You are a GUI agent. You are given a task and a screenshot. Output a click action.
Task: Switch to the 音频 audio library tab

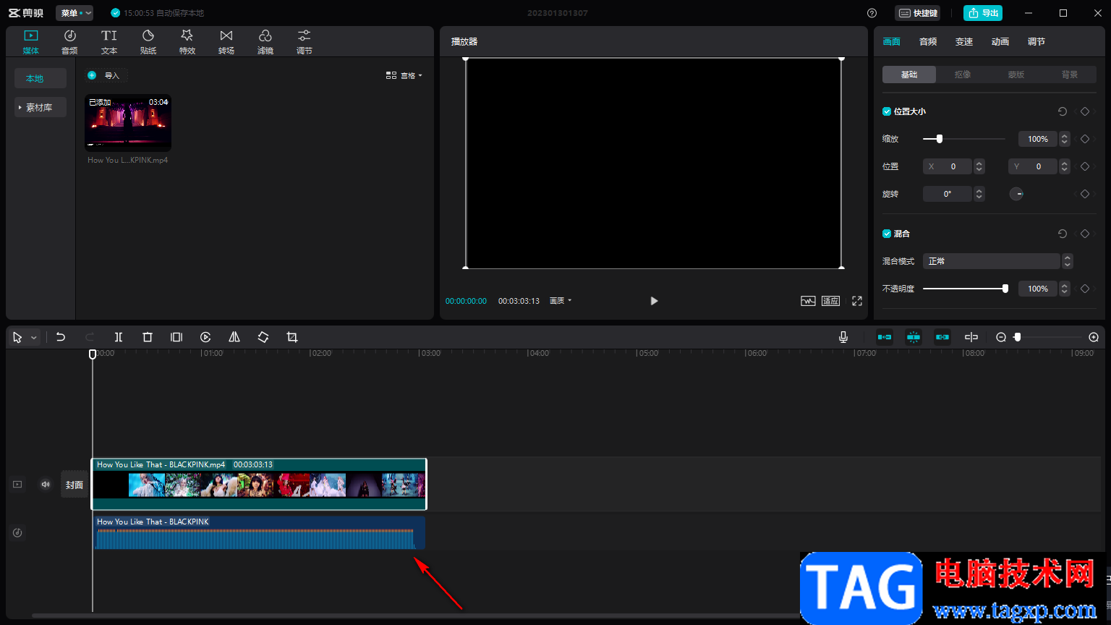coord(70,42)
